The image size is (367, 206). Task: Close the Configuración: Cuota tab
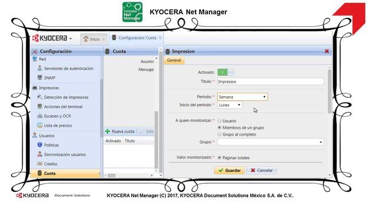(x=160, y=38)
